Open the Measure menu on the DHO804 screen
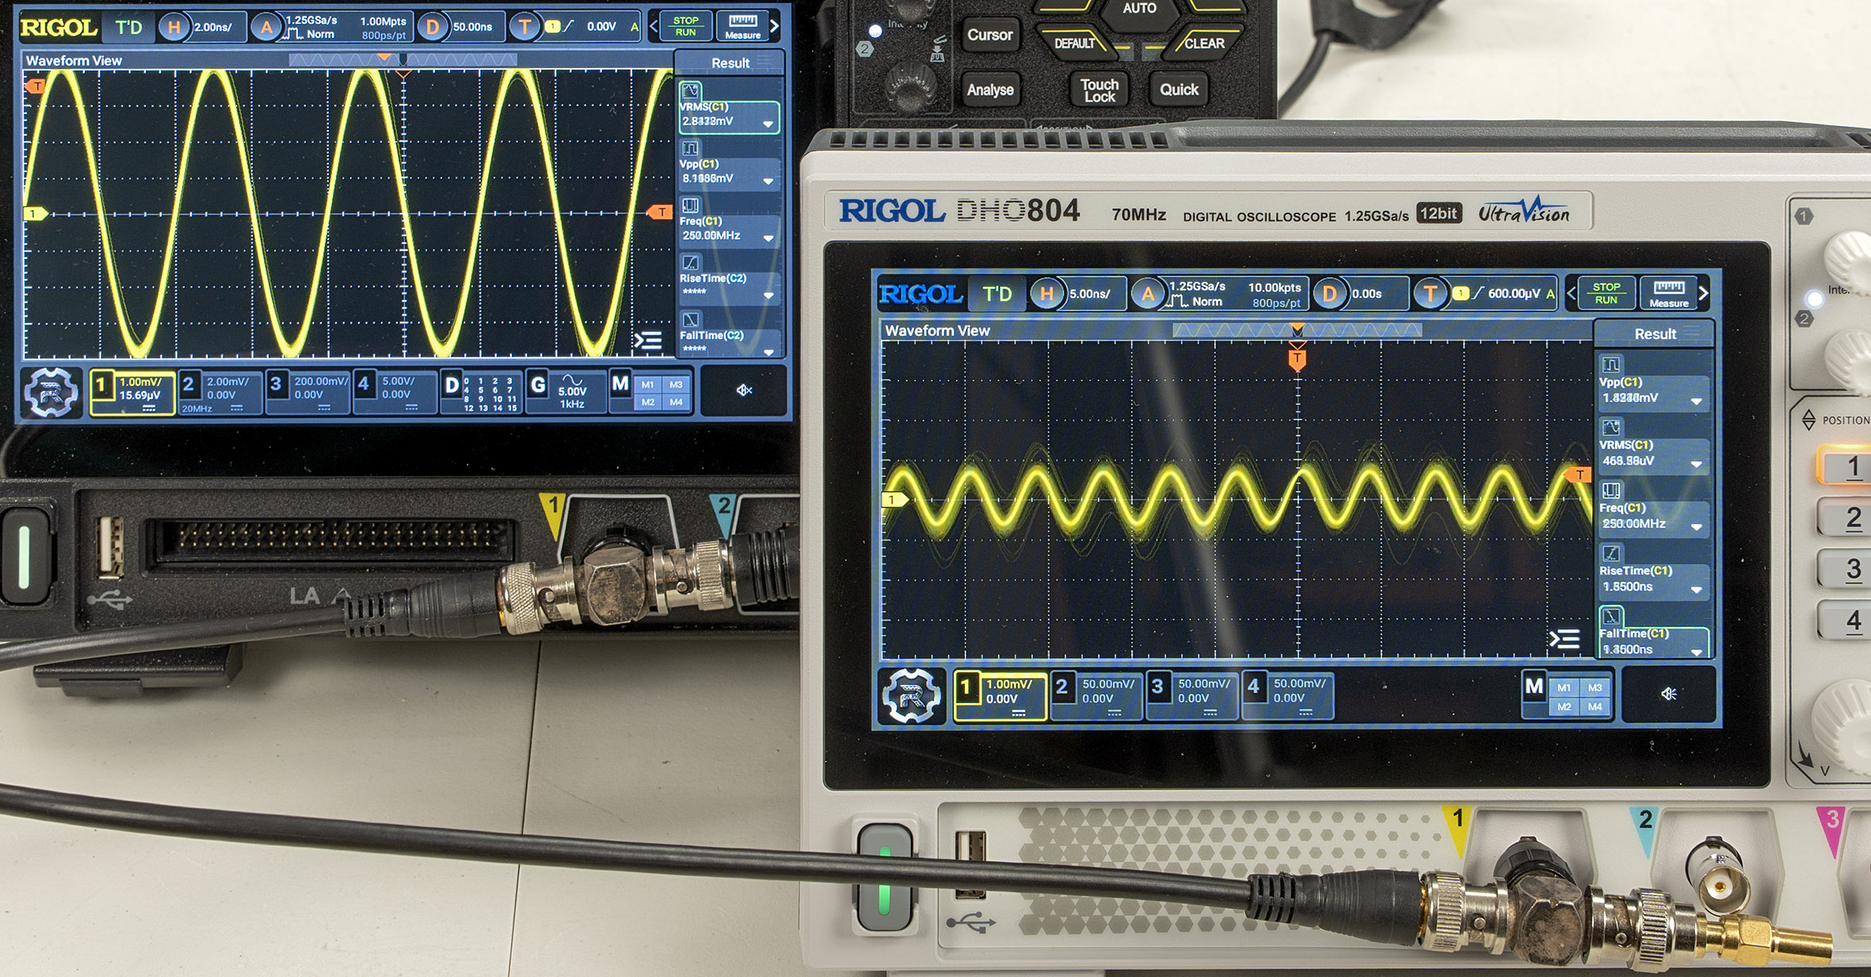1871x977 pixels. coord(1668,293)
